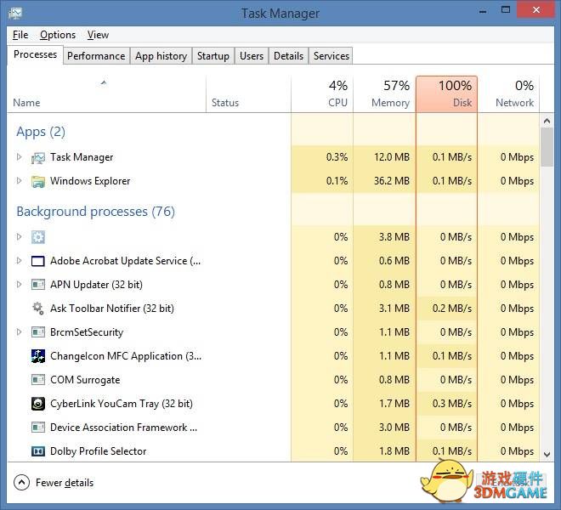Switch to the Services tab

pos(331,56)
